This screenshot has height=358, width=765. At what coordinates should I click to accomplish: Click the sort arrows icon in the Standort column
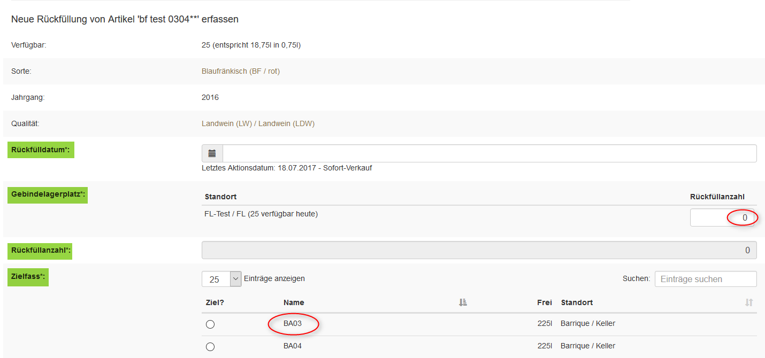(749, 302)
